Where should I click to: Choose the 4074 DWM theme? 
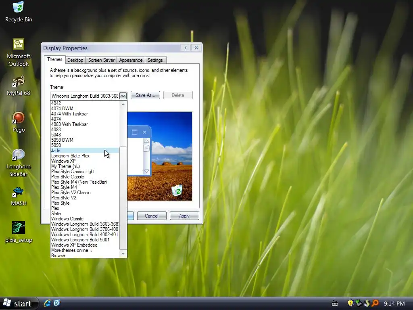pyautogui.click(x=85, y=109)
